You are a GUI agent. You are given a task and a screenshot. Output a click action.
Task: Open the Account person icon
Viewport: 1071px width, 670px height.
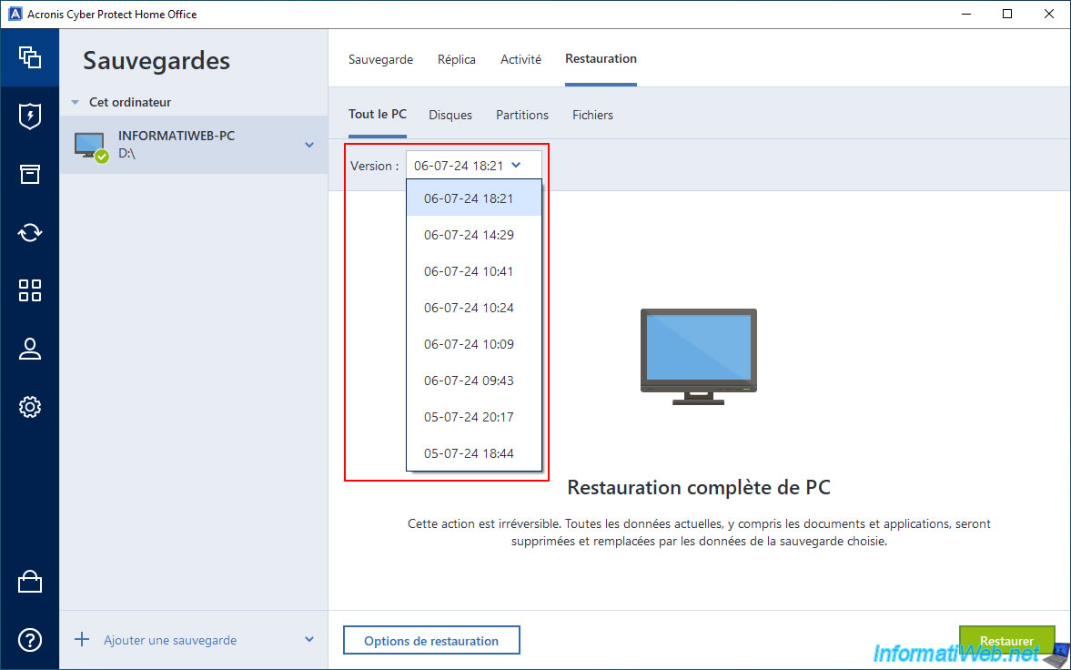[30, 349]
